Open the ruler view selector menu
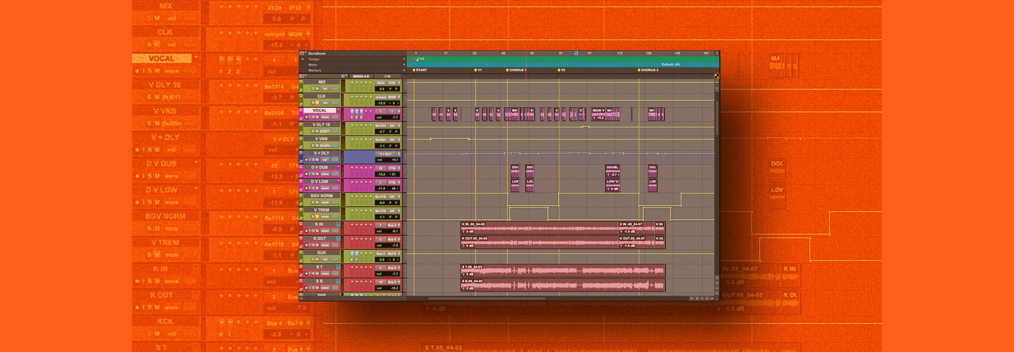This screenshot has height=352, width=1014. [x=302, y=53]
